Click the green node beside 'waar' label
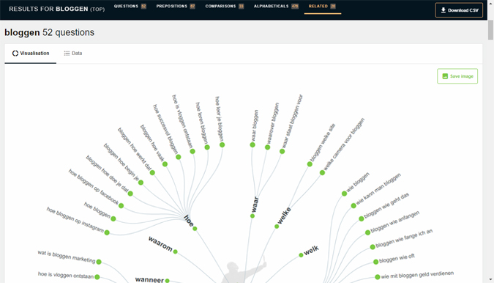The image size is (494, 283). pyautogui.click(x=252, y=216)
